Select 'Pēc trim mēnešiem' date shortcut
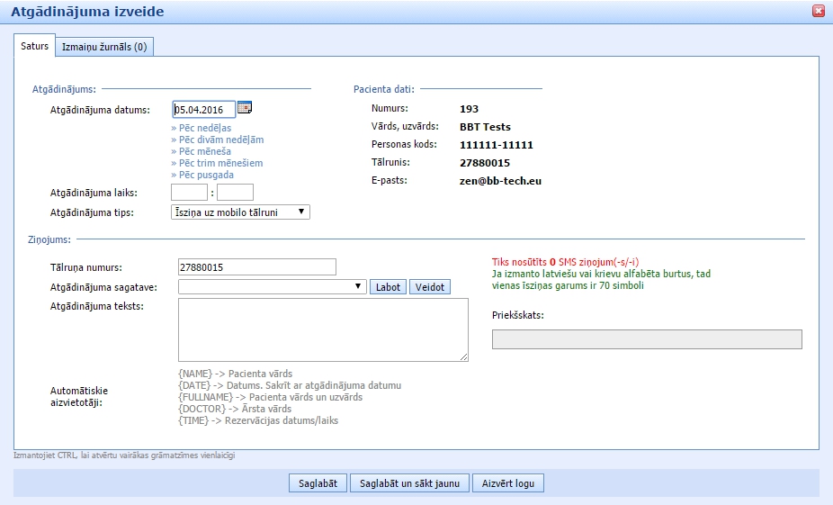 [217, 163]
